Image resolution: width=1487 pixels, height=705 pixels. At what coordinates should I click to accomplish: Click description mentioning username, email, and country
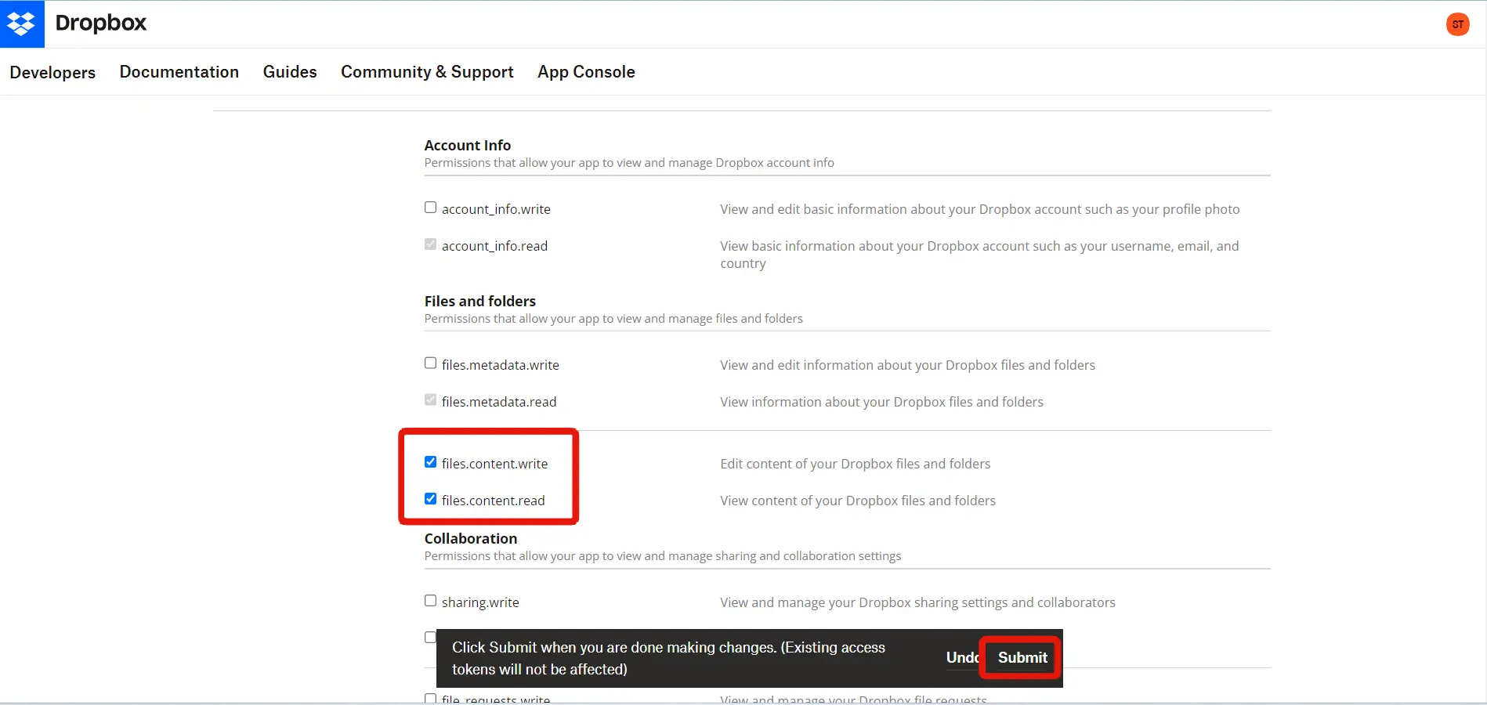pos(980,255)
